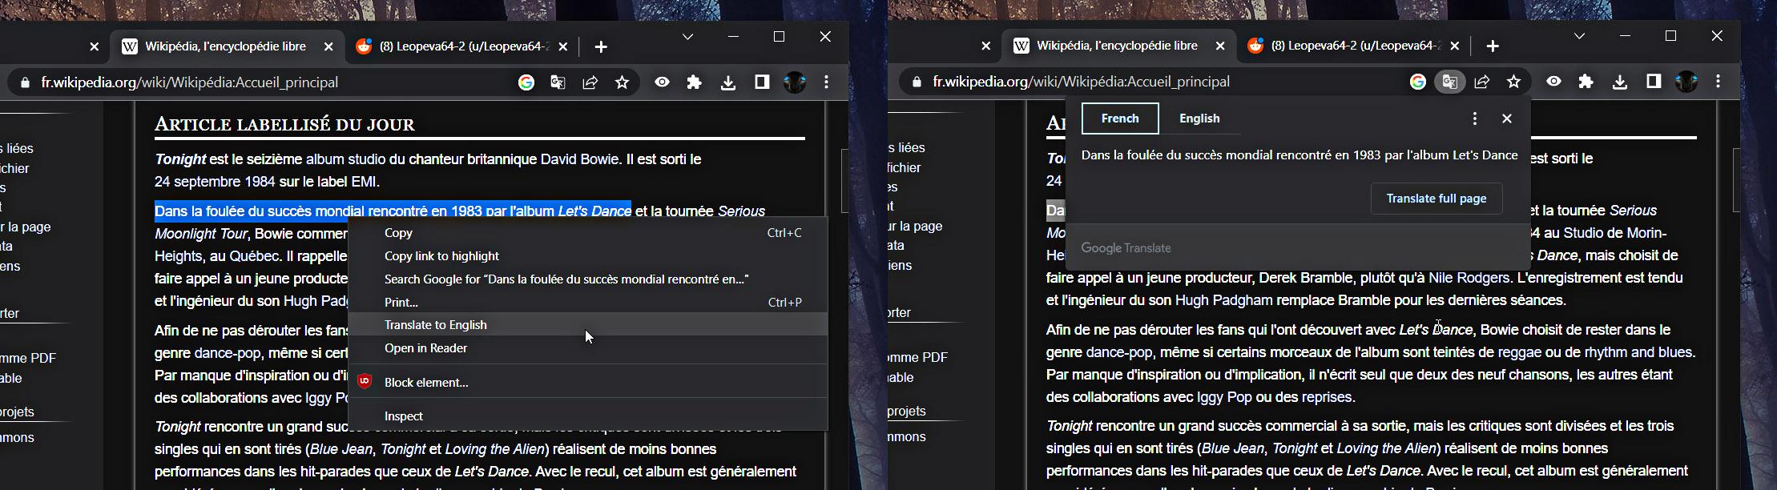This screenshot has width=1777, height=490.
Task: Close the Leopeva64-2 Reddit tab in left browser
Action: [563, 47]
